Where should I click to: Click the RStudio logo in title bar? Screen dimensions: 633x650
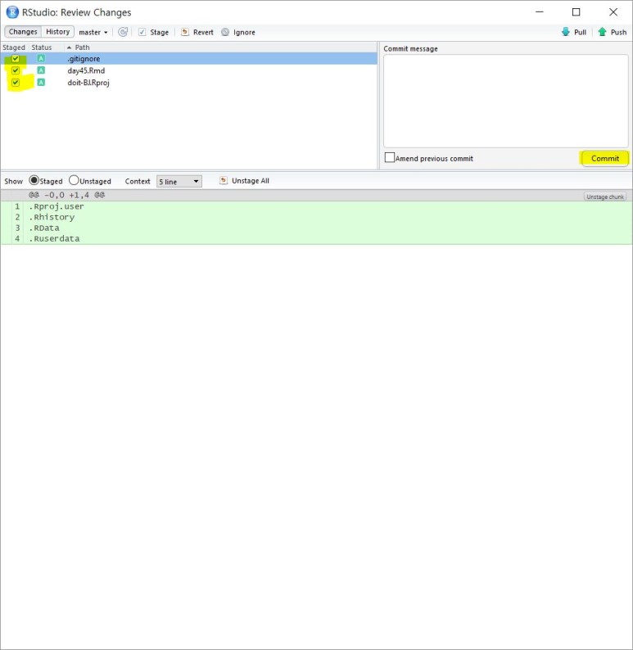[x=12, y=12]
